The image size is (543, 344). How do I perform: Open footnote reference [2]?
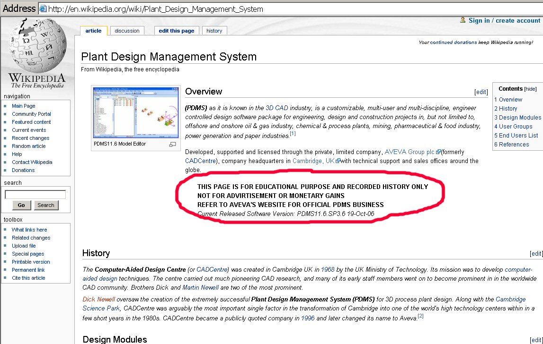(420, 316)
